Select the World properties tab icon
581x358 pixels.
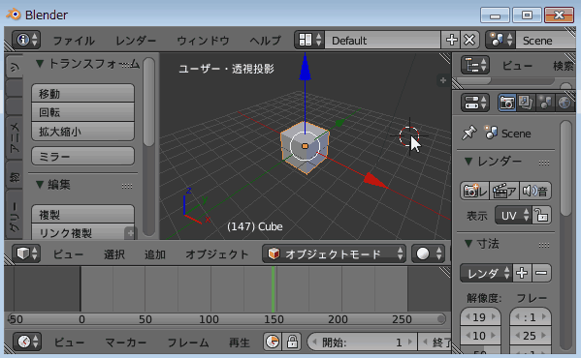pos(565,103)
